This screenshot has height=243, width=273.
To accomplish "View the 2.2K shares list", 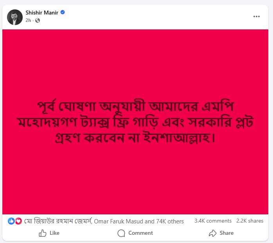I will point(250,221).
